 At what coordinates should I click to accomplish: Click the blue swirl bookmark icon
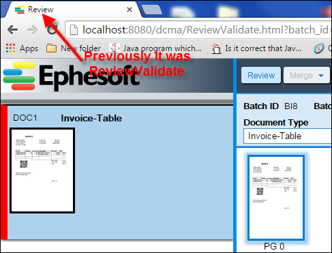(318, 48)
